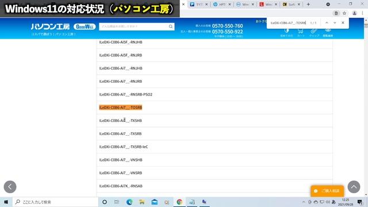
Task: Click the Japanese IME あ indicator
Action: pyautogui.click(x=333, y=202)
